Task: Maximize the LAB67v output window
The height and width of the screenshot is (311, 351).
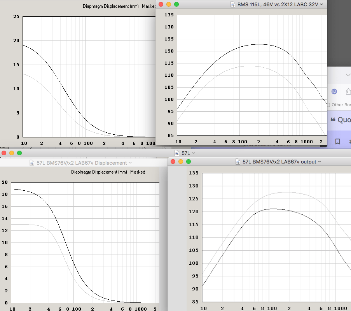Action: [x=189, y=162]
